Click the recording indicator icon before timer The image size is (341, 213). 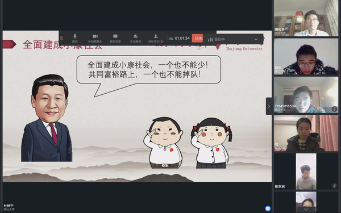click(171, 39)
